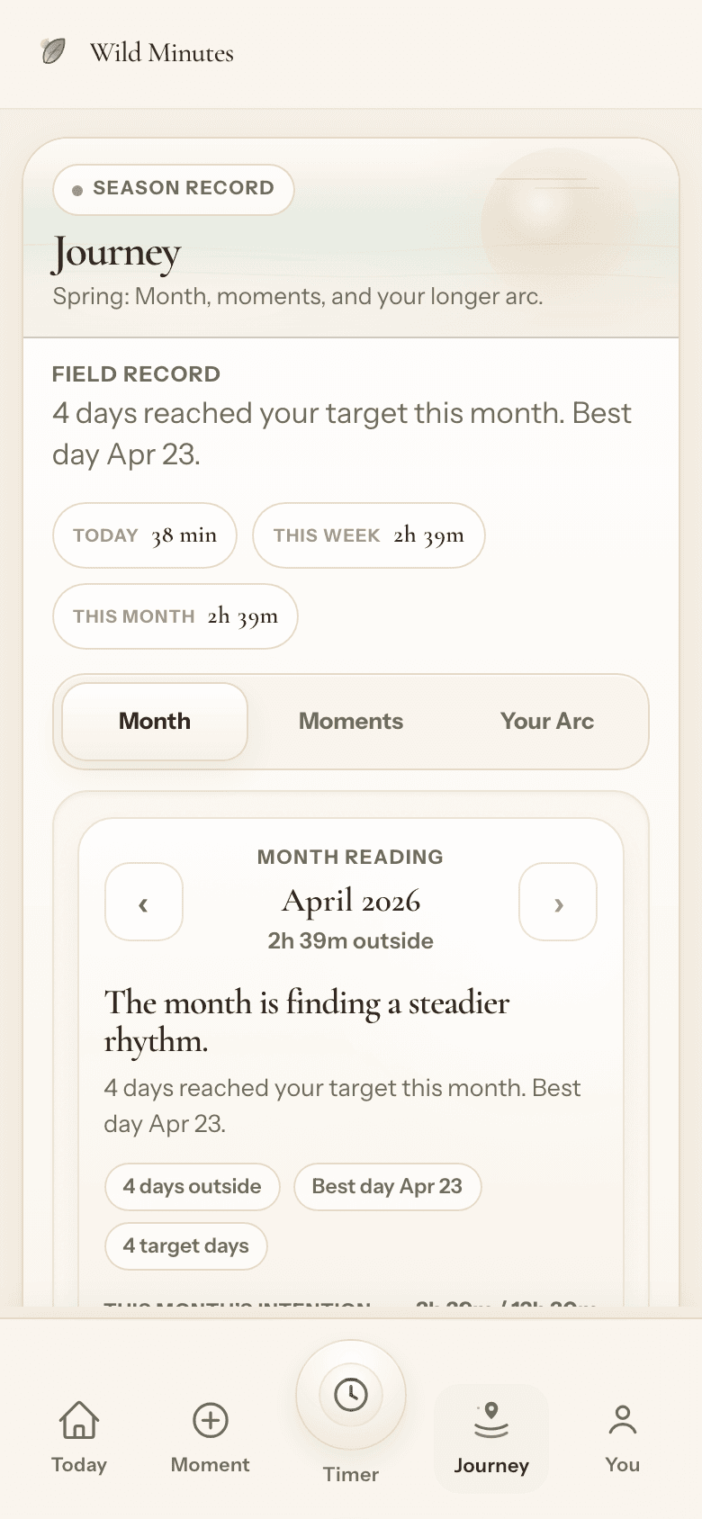The image size is (702, 1519).
Task: Switch to the Moments tab
Action: [351, 722]
